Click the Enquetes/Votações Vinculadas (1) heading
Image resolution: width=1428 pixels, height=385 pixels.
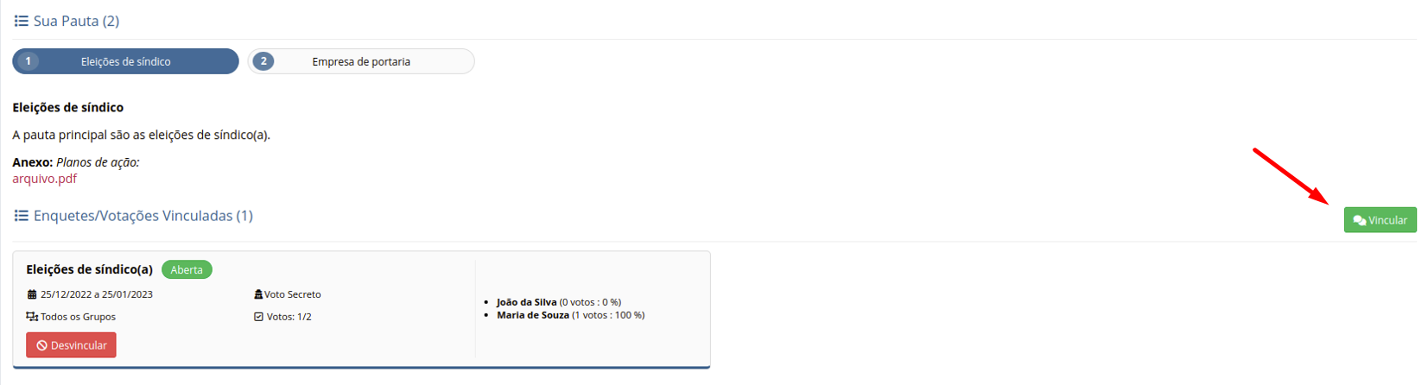click(x=143, y=216)
